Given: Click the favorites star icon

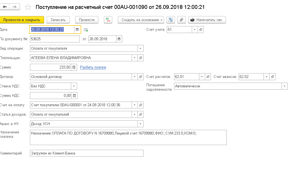Looking at the screenshot, I should pos(28,7).
